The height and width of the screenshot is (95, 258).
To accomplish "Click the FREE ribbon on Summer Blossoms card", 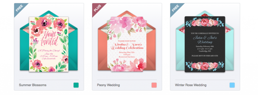I will tap(19, 8).
